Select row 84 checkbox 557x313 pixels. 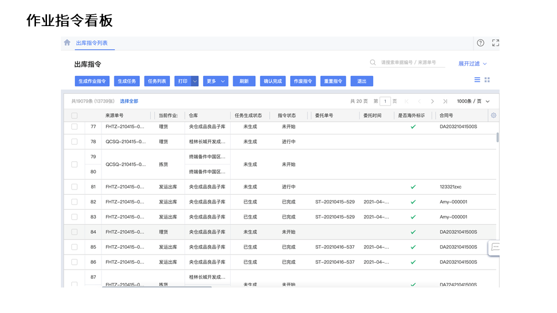[74, 232]
